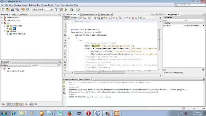The image size is (206, 116).
Task: Click the Toggle Rectangular Selection icon
Action: point(109,18)
